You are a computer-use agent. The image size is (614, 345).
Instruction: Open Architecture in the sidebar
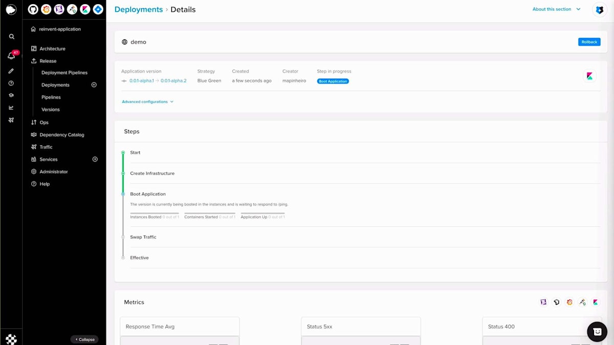(52, 49)
